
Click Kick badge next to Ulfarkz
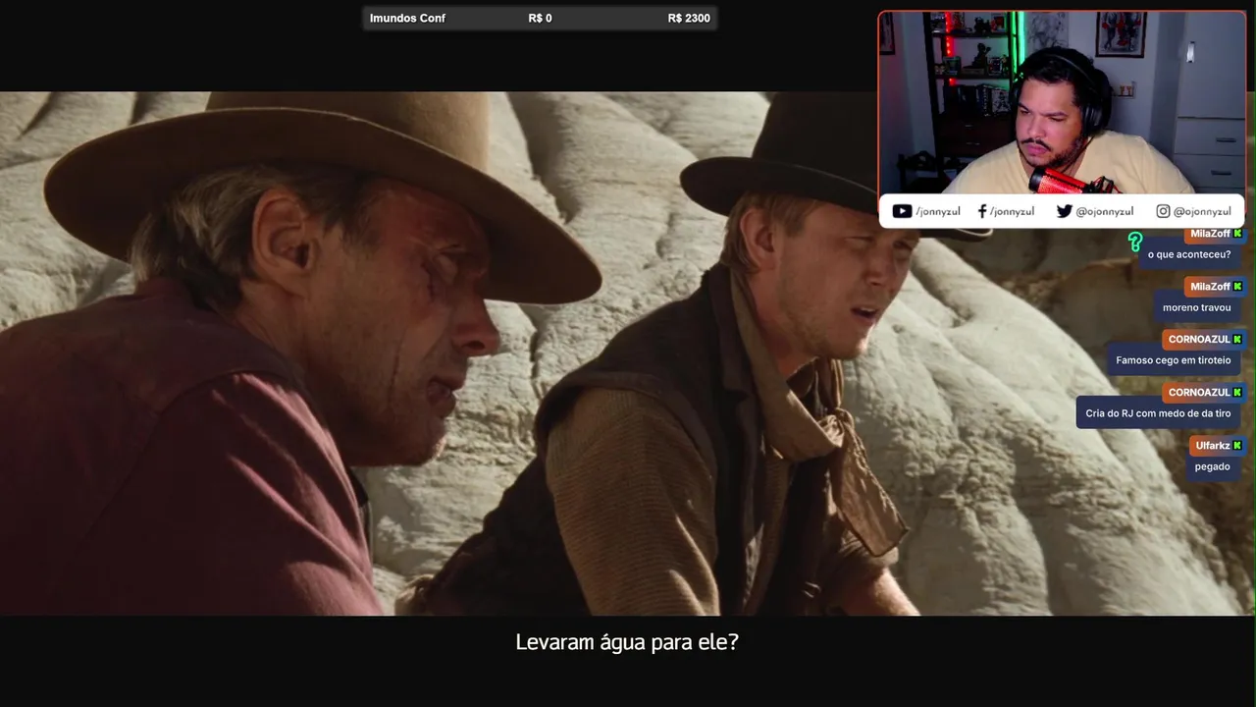(1237, 446)
